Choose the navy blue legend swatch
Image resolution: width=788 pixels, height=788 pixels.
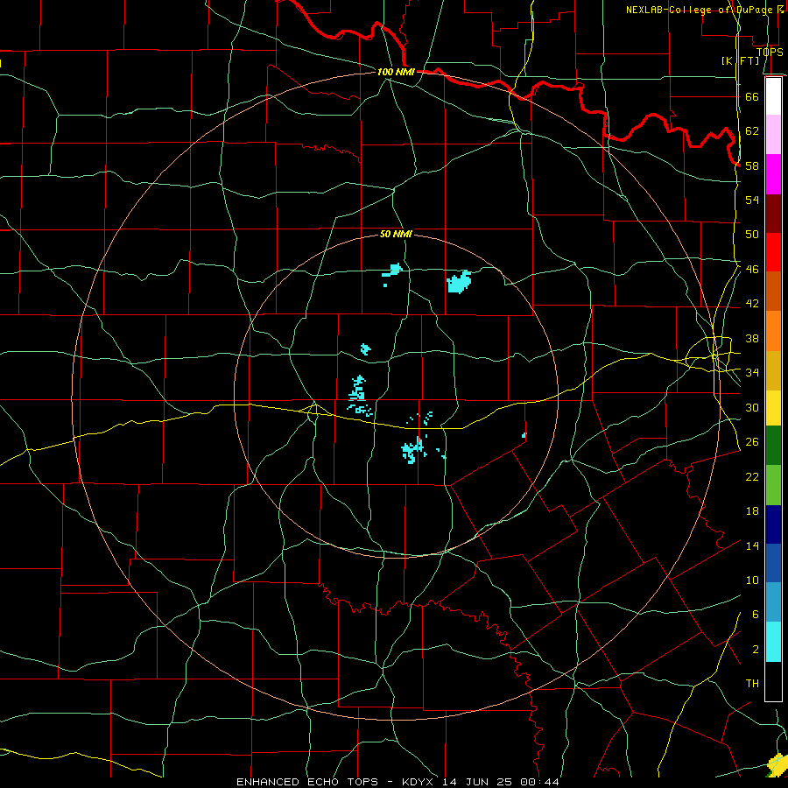click(773, 524)
